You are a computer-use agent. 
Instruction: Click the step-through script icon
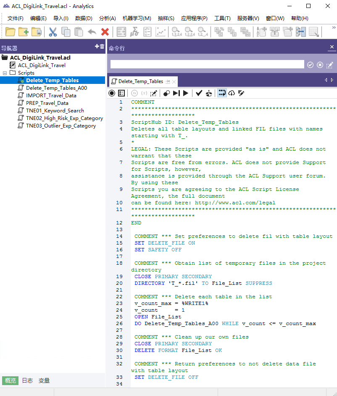[176, 93]
